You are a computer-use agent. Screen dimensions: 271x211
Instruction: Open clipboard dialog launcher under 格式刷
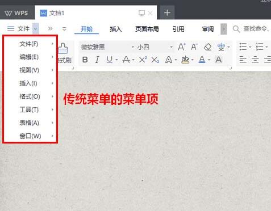(73, 68)
